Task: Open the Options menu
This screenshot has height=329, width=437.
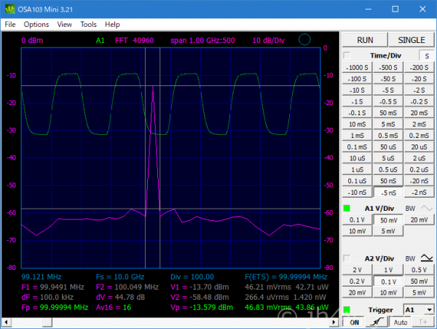Action: (36, 25)
